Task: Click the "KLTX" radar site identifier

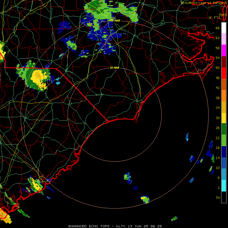Action: click(121, 226)
